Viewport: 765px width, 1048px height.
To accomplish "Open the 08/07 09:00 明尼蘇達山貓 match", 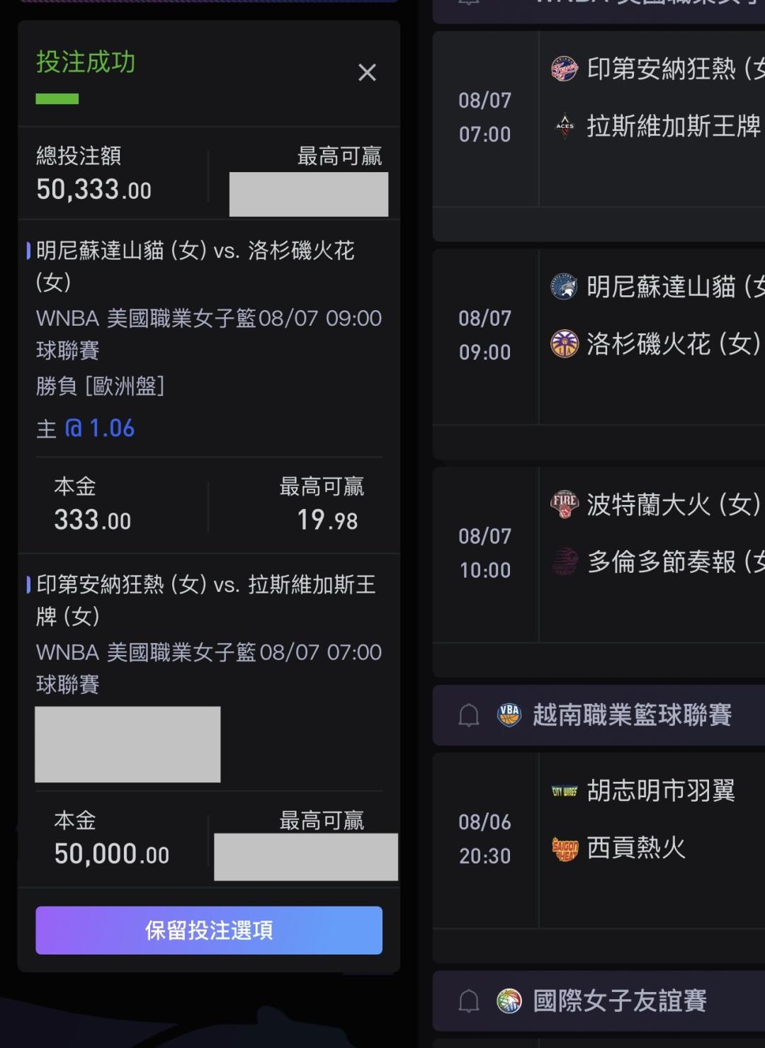I will pyautogui.click(x=599, y=336).
